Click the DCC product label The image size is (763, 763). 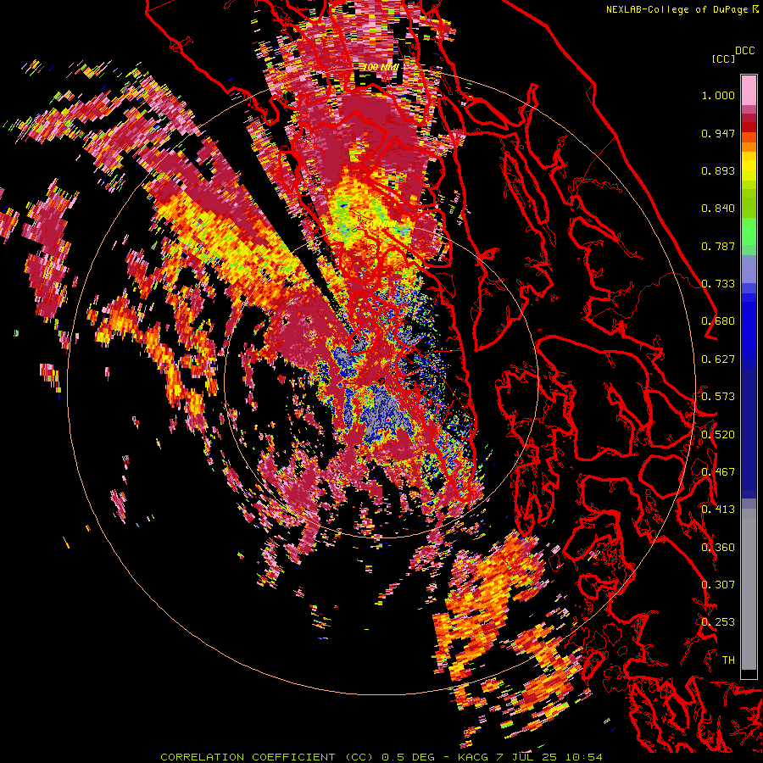(x=745, y=51)
